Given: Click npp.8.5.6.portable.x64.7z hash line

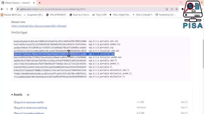Looking at the screenshot, I should point(65,60).
